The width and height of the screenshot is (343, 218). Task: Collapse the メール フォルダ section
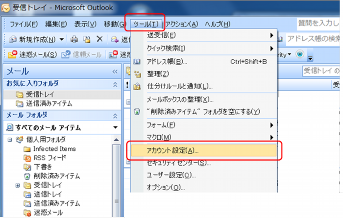click(115, 116)
